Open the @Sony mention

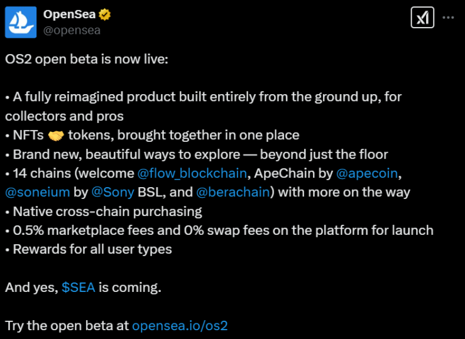tap(112, 192)
